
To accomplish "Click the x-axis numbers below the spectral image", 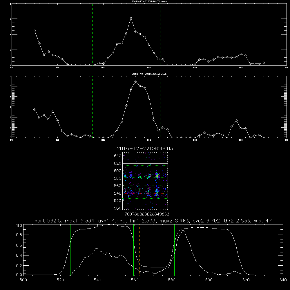I will (x=147, y=214).
